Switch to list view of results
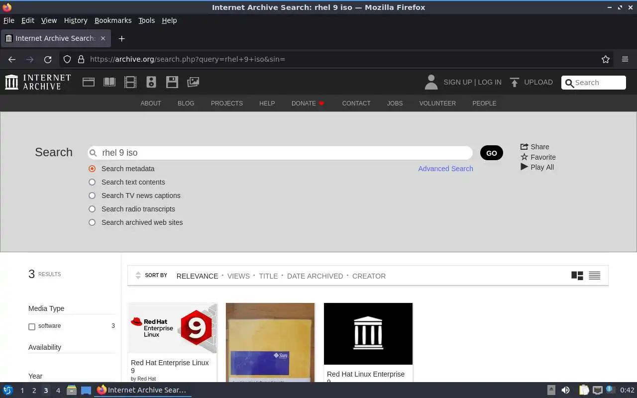 click(x=595, y=276)
